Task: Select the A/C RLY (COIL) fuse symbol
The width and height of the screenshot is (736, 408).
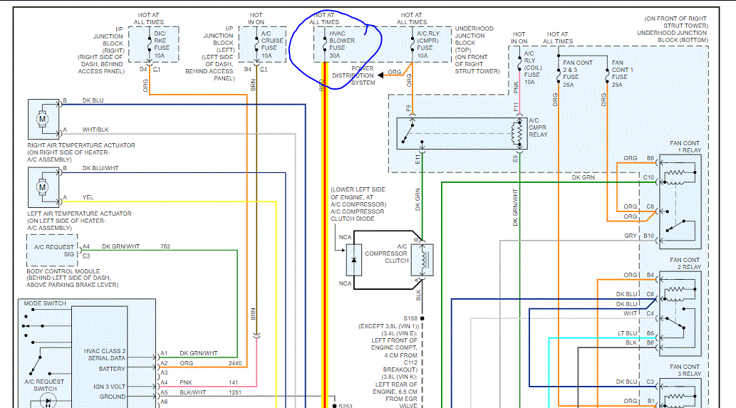Action: [x=519, y=64]
